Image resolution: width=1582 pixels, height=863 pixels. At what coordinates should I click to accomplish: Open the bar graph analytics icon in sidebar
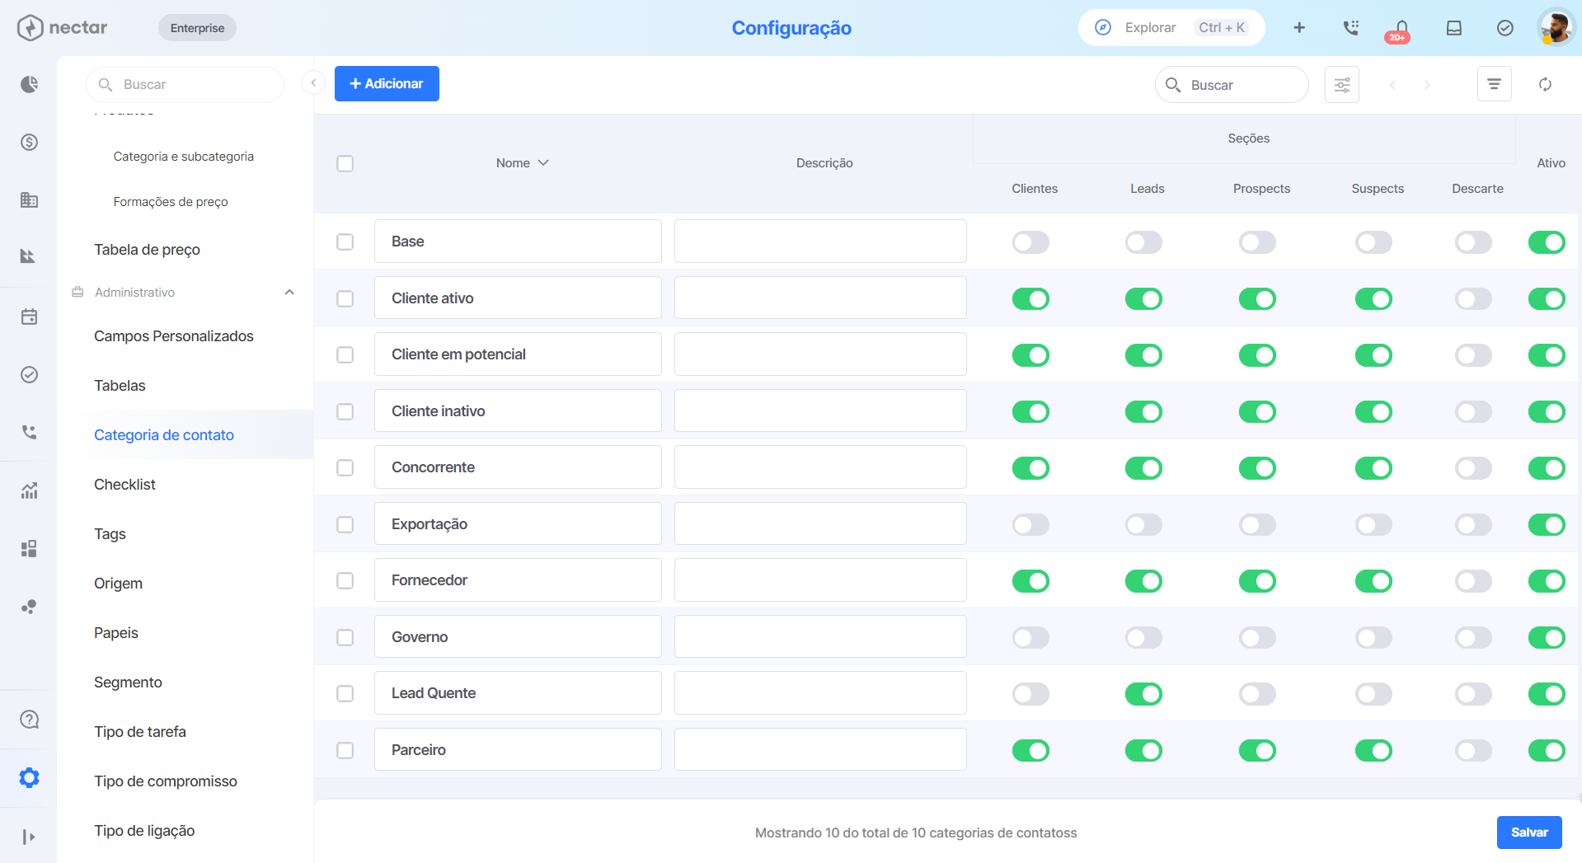[29, 490]
